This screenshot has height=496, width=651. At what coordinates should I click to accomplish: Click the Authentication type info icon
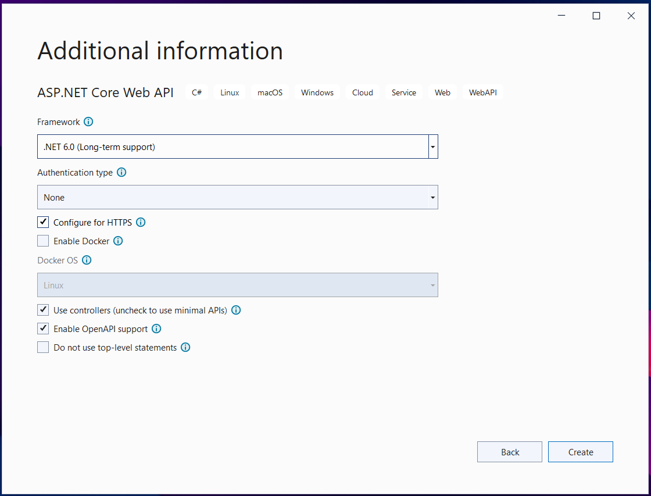point(121,172)
